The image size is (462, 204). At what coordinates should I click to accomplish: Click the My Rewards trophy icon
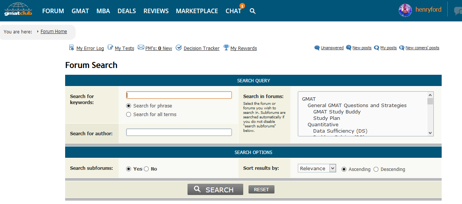[x=226, y=48]
